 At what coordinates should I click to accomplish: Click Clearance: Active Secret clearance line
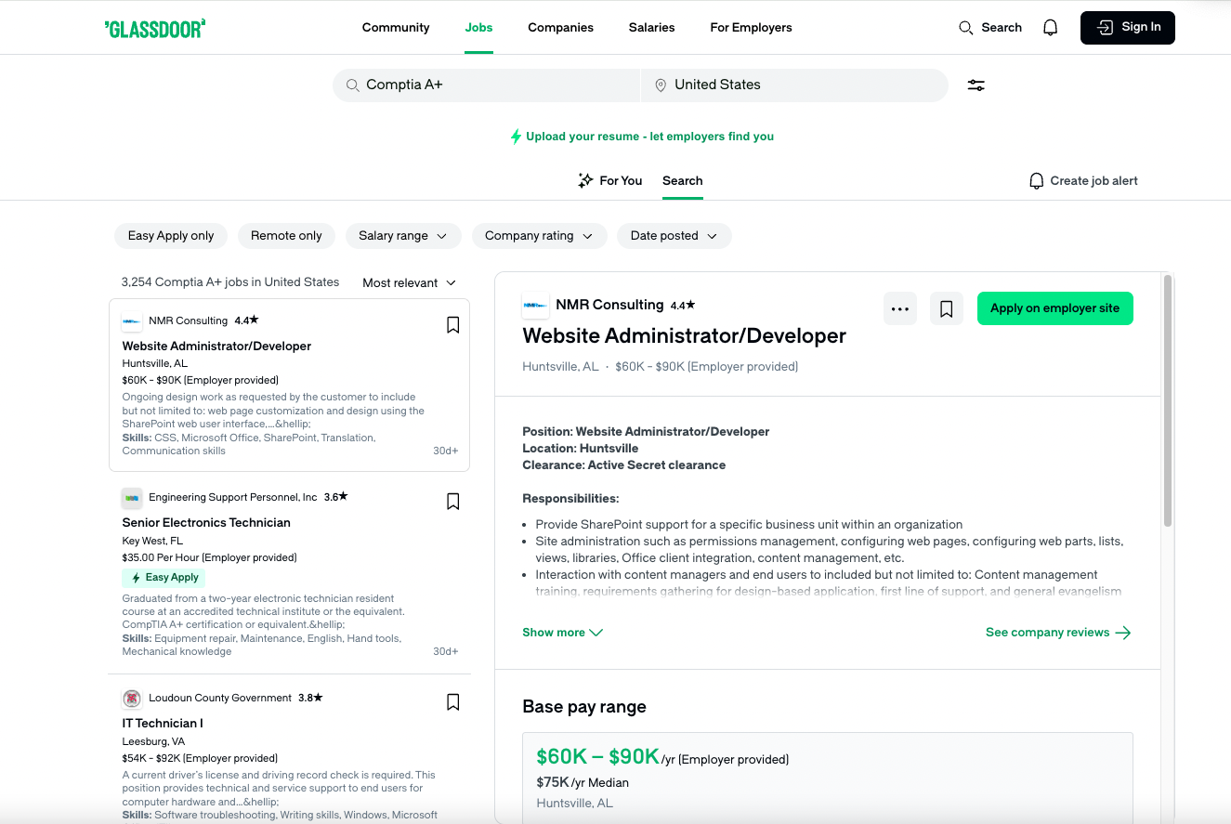coord(624,465)
